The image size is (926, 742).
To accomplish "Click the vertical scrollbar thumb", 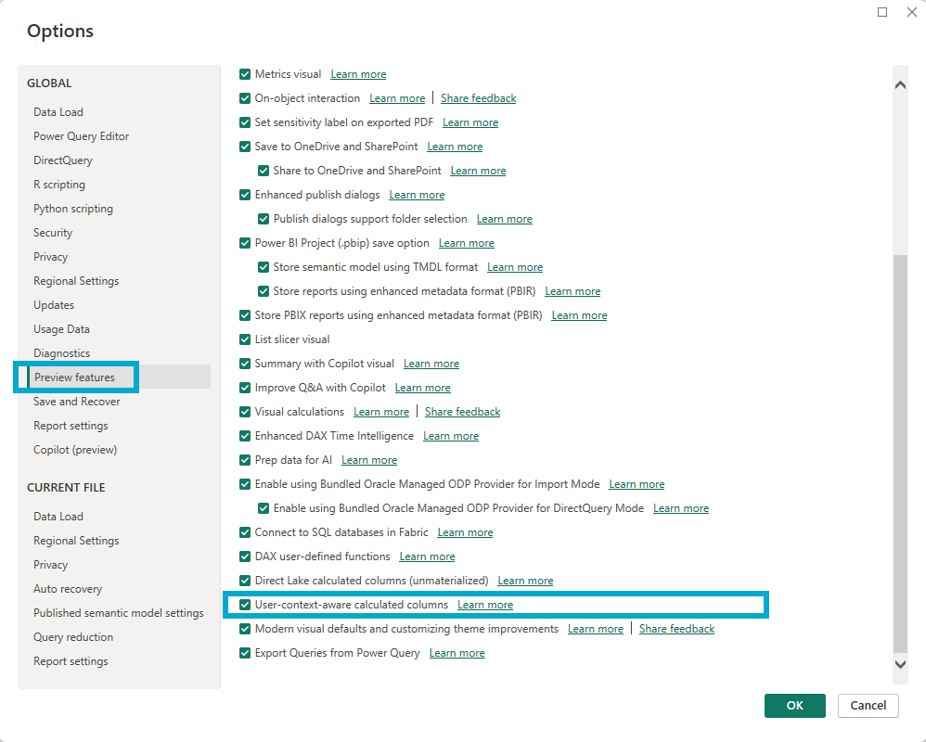I will (x=900, y=454).
